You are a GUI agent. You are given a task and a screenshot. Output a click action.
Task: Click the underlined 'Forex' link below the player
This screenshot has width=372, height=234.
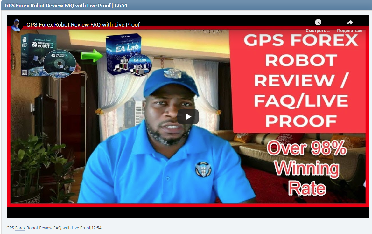pos(20,228)
